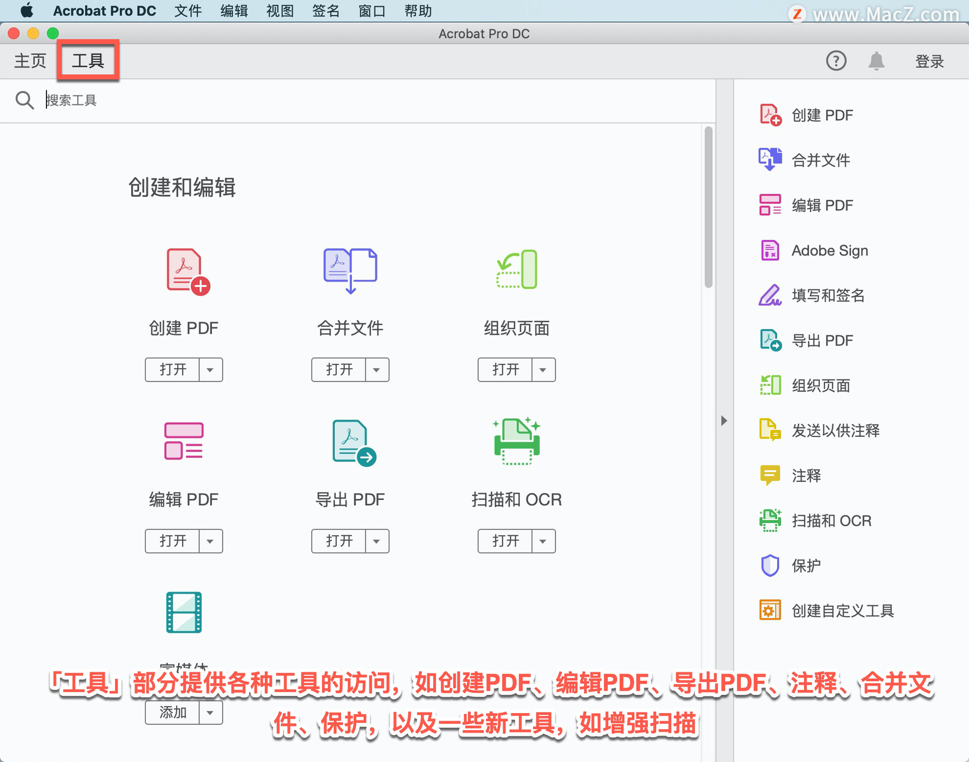969x762 pixels.
Task: Click the 填写和签名 label in sidebar
Action: tap(828, 295)
